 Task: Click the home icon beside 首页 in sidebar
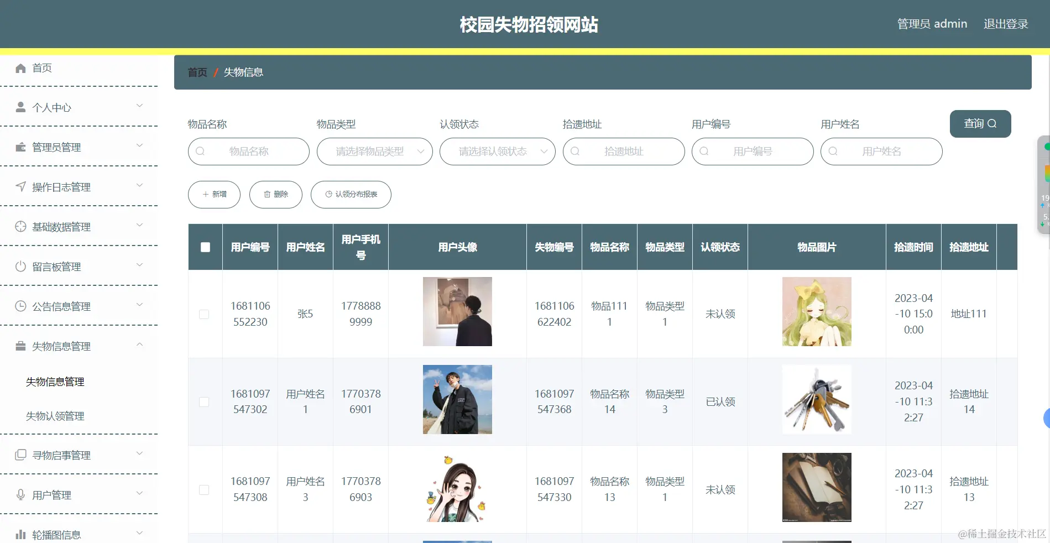tap(20, 68)
